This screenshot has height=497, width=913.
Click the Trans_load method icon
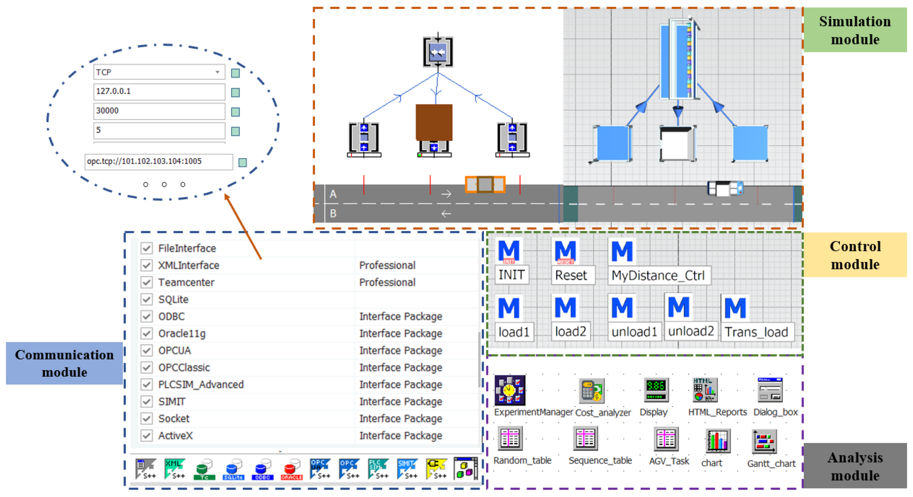(735, 307)
